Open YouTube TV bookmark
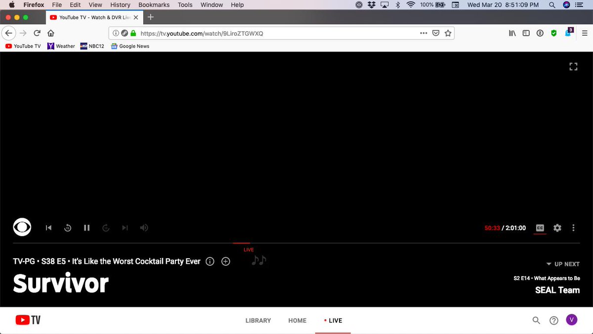 click(23, 46)
